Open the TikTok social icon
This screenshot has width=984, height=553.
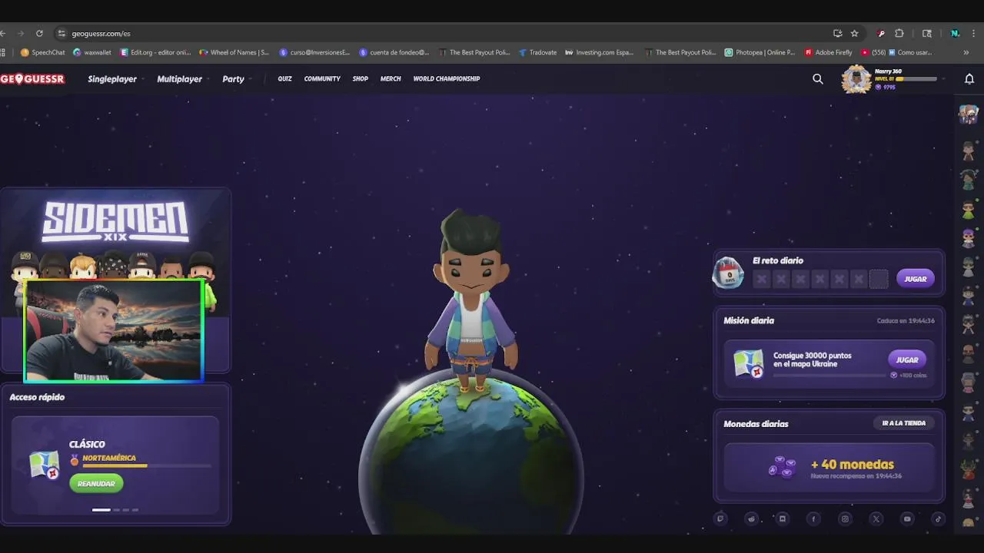938,518
